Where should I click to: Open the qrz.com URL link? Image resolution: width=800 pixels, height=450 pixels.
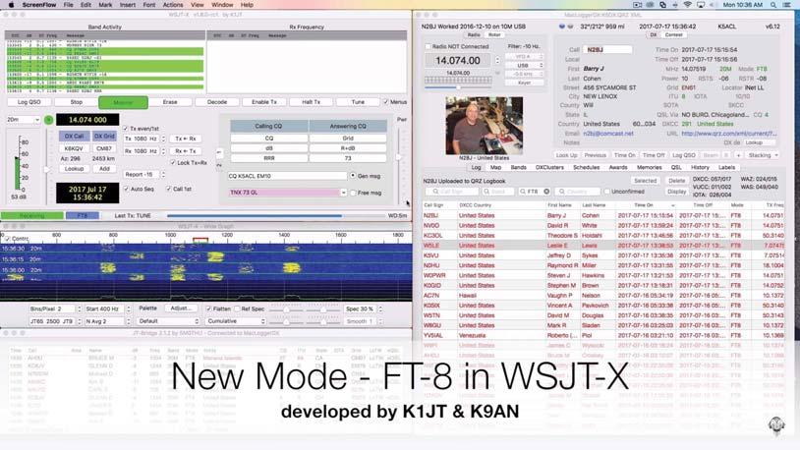(x=729, y=134)
